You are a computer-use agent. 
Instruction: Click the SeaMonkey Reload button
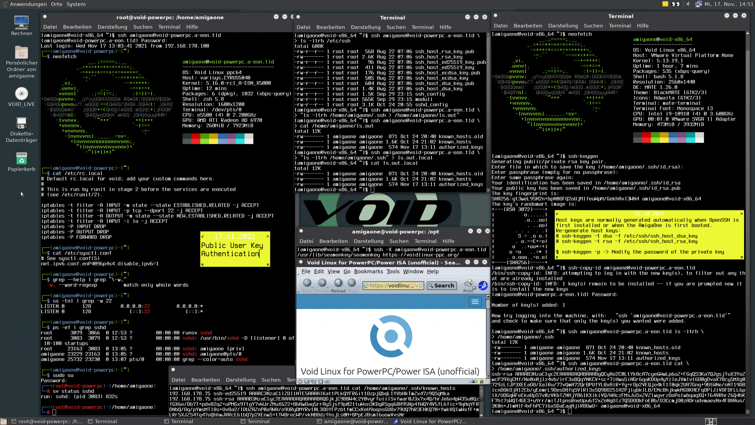(x=338, y=283)
